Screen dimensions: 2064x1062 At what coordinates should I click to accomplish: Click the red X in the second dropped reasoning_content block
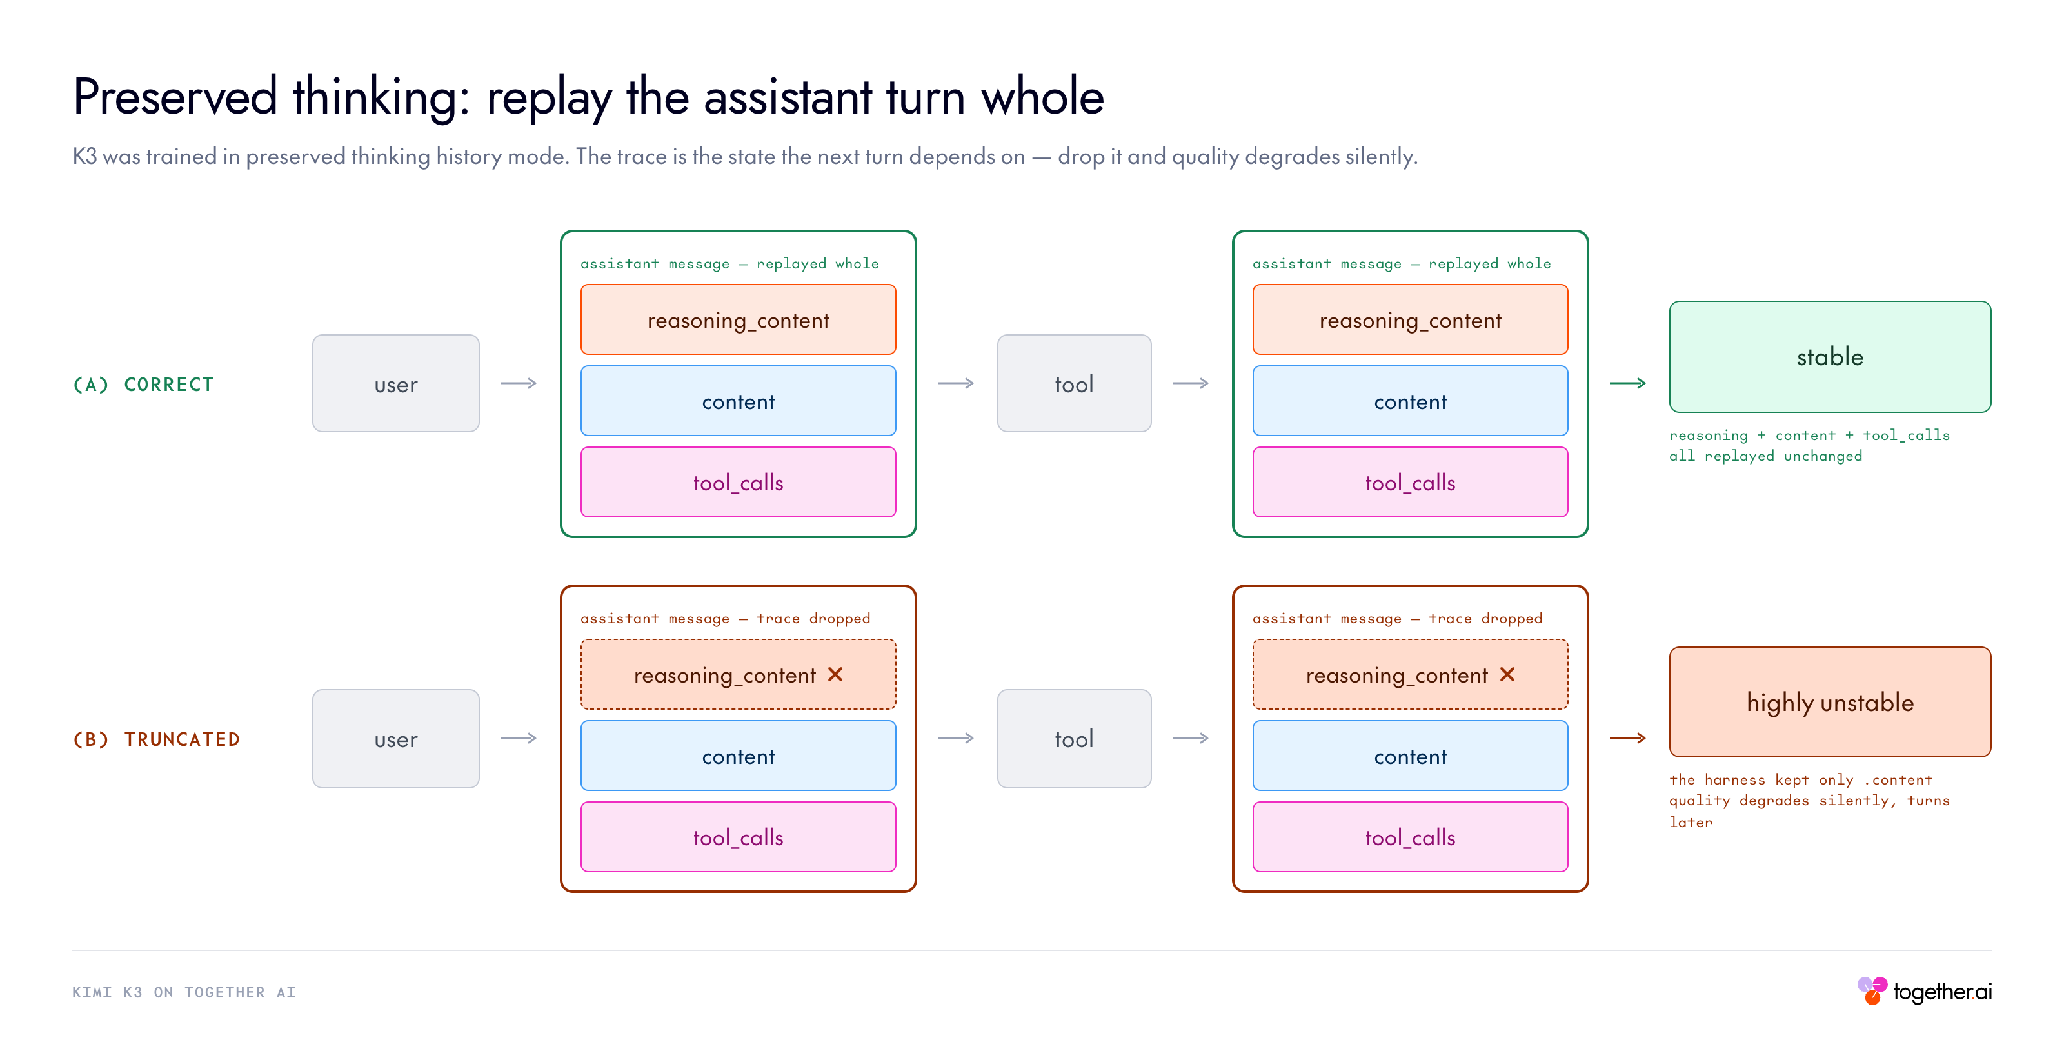(1507, 674)
